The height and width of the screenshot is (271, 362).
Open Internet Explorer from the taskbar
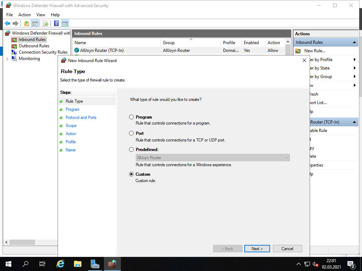tap(60, 264)
